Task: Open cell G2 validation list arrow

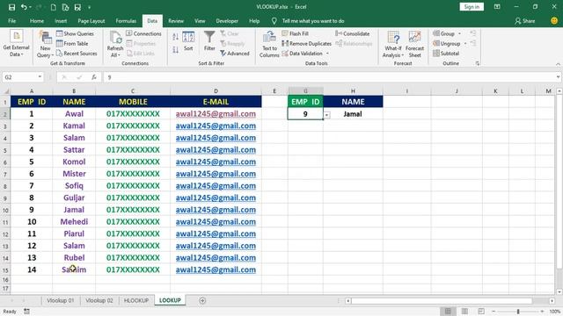Action: [x=327, y=115]
